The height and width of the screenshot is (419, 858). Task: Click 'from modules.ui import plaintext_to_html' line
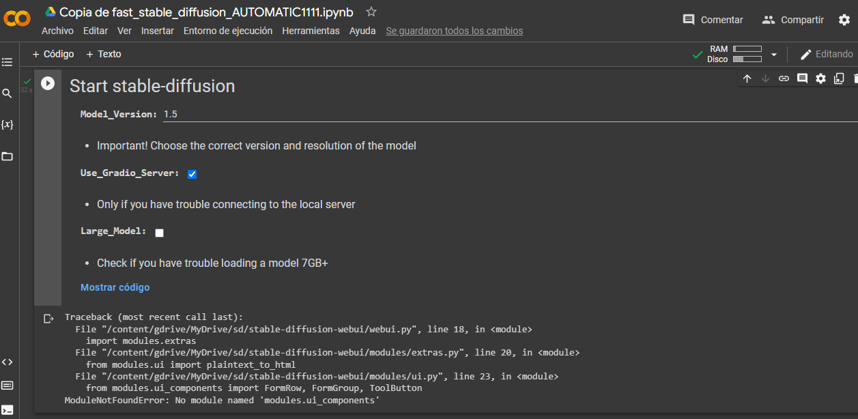pos(190,364)
